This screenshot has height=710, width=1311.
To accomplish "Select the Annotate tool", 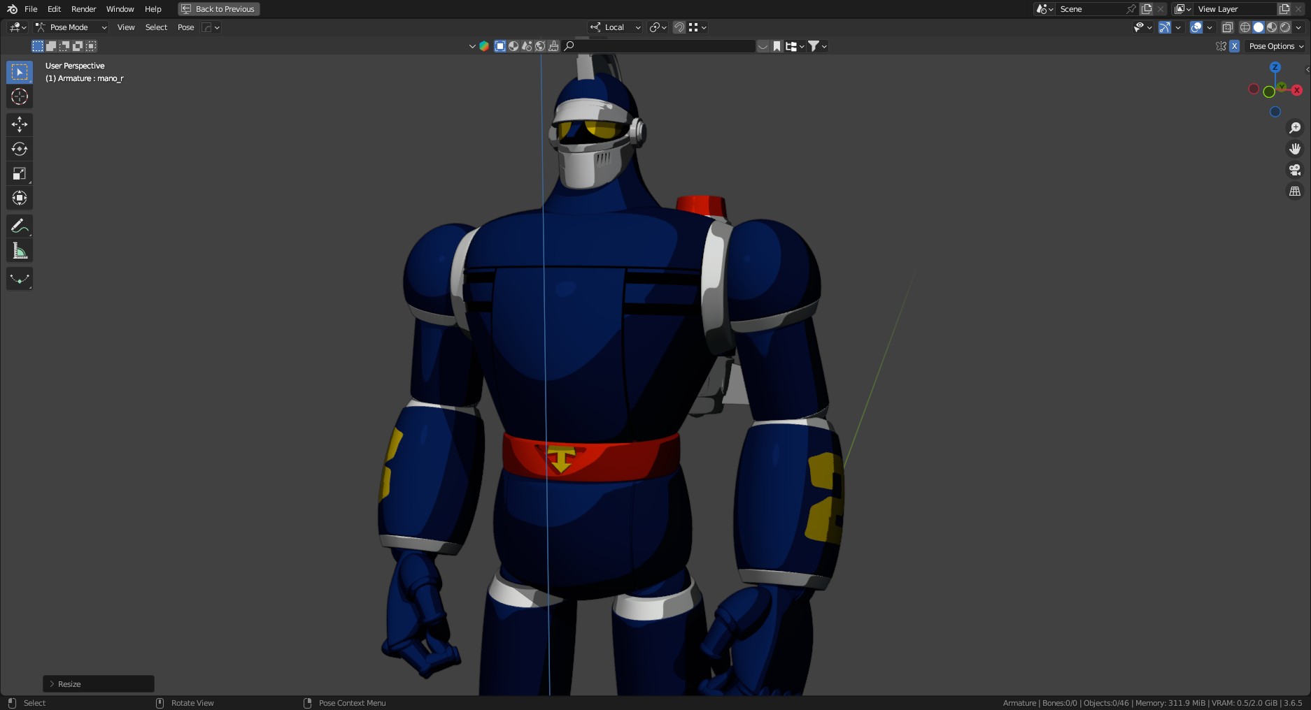I will coord(20,226).
